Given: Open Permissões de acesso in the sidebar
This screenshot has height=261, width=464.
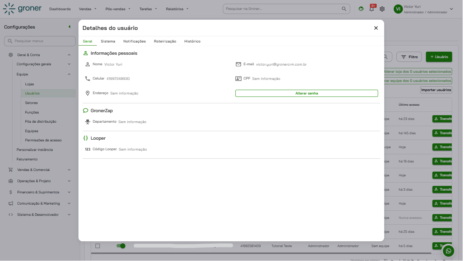Looking at the screenshot, I should 43,140.
